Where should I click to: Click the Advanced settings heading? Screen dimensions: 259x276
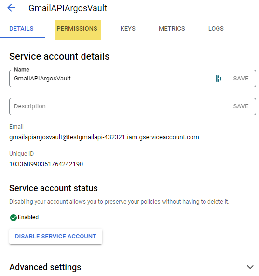45,267
